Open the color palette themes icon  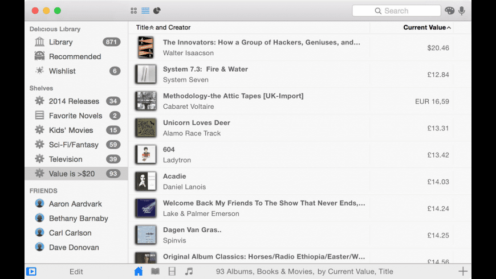pos(449,11)
